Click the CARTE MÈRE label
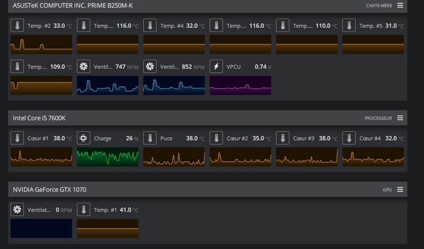This screenshot has width=424, height=249. [x=379, y=6]
